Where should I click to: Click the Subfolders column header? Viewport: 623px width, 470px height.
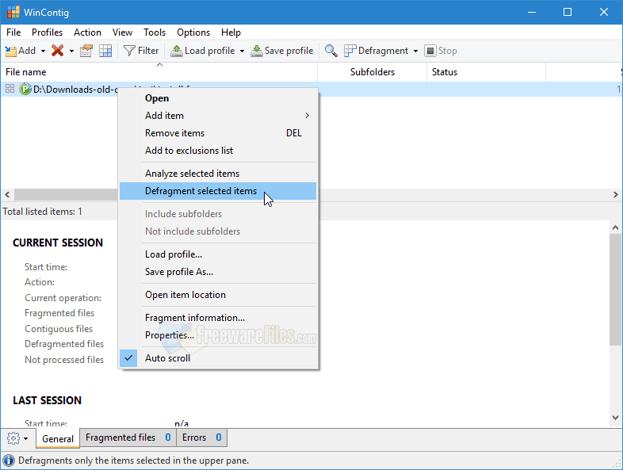coord(373,72)
